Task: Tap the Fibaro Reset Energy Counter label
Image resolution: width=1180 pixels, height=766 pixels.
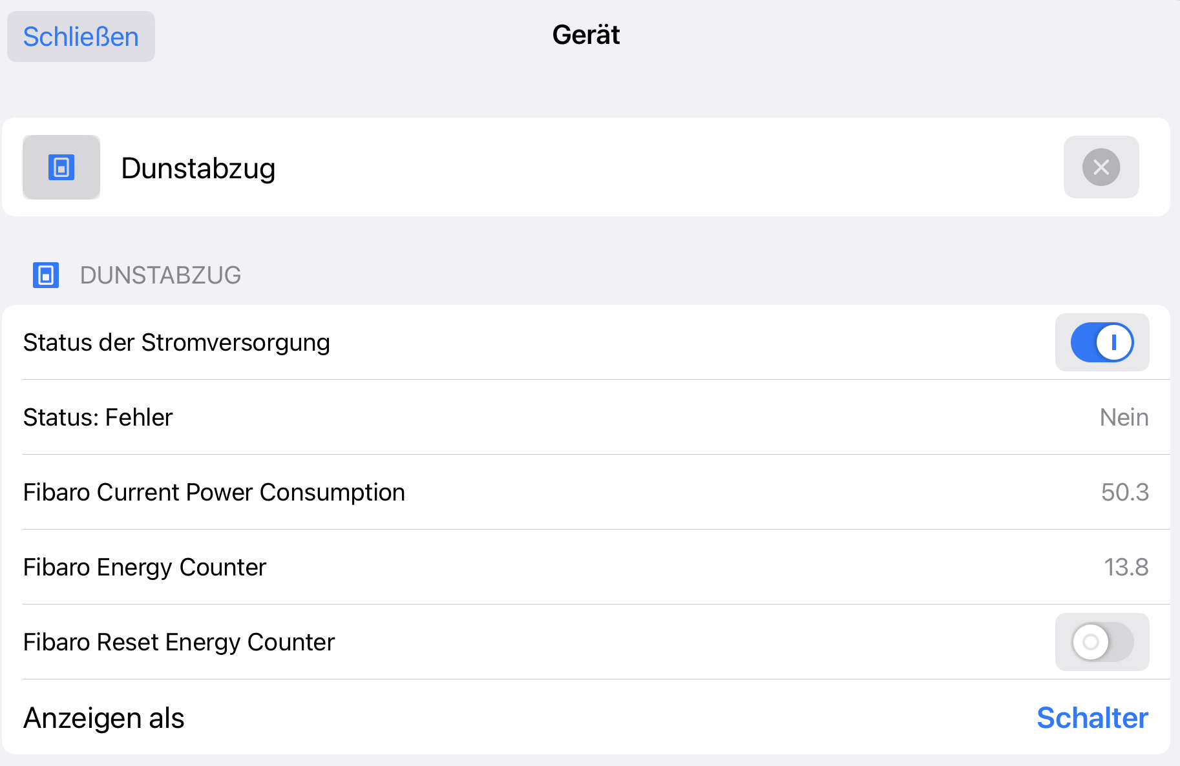Action: (179, 642)
